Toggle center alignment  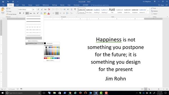(57, 13)
